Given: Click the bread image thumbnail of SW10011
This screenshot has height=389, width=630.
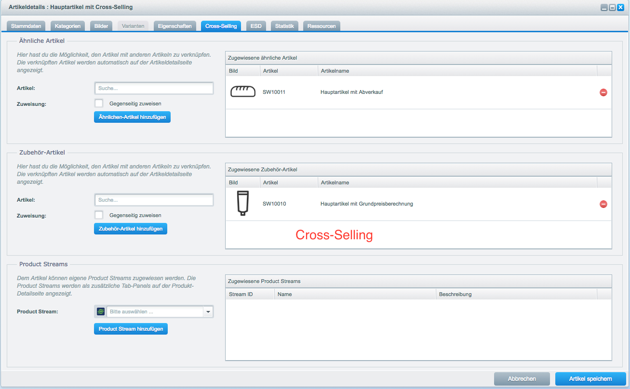Looking at the screenshot, I should coord(242,92).
